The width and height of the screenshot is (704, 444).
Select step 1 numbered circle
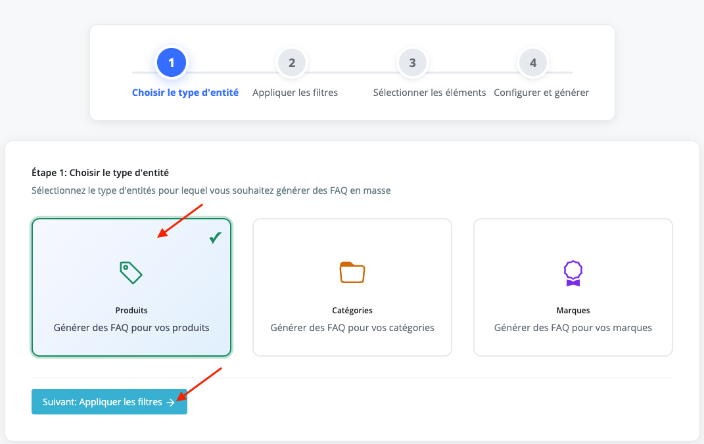coord(171,63)
